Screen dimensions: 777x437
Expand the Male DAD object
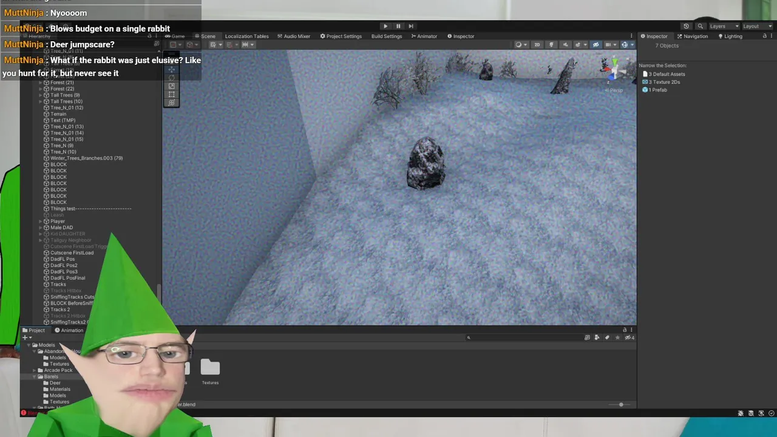point(41,228)
